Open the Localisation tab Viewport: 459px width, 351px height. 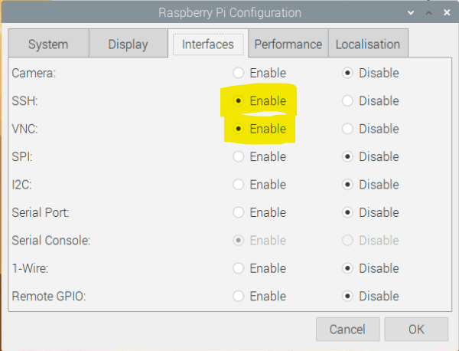(368, 44)
